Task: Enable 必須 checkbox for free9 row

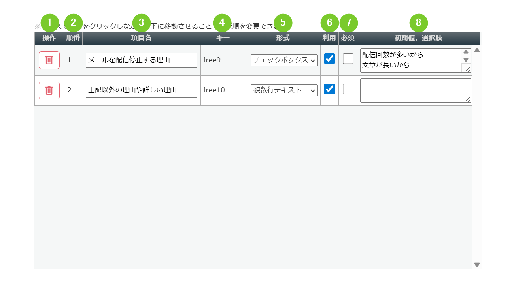Action: pos(348,59)
